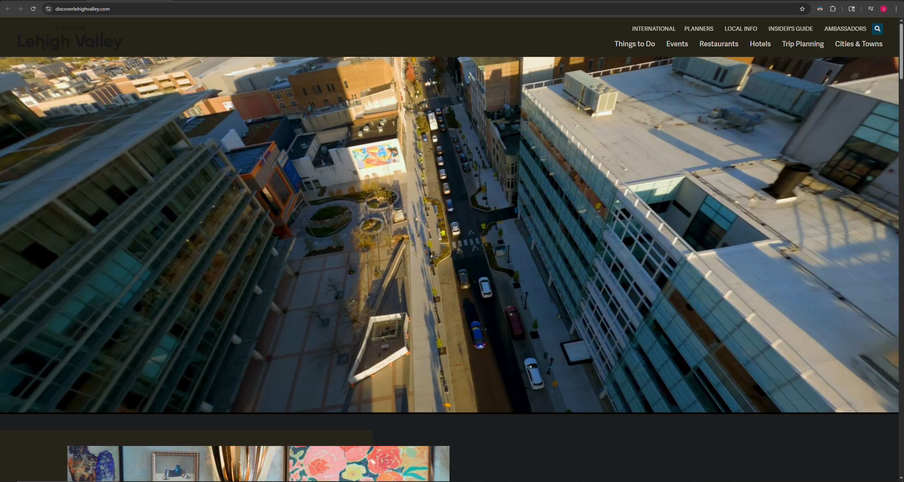Viewport: 904px width, 482px height.
Task: Follow the INSIDER'S GUIDE link
Action: coord(790,29)
